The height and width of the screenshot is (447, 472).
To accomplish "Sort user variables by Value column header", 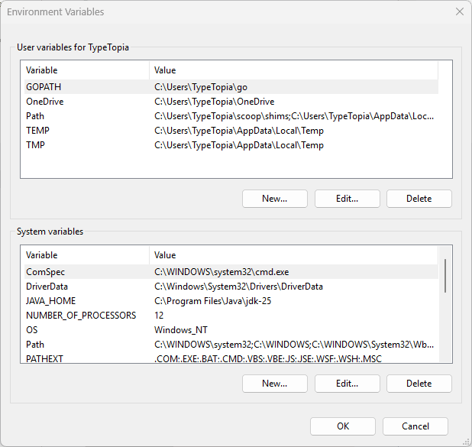I will [x=290, y=70].
